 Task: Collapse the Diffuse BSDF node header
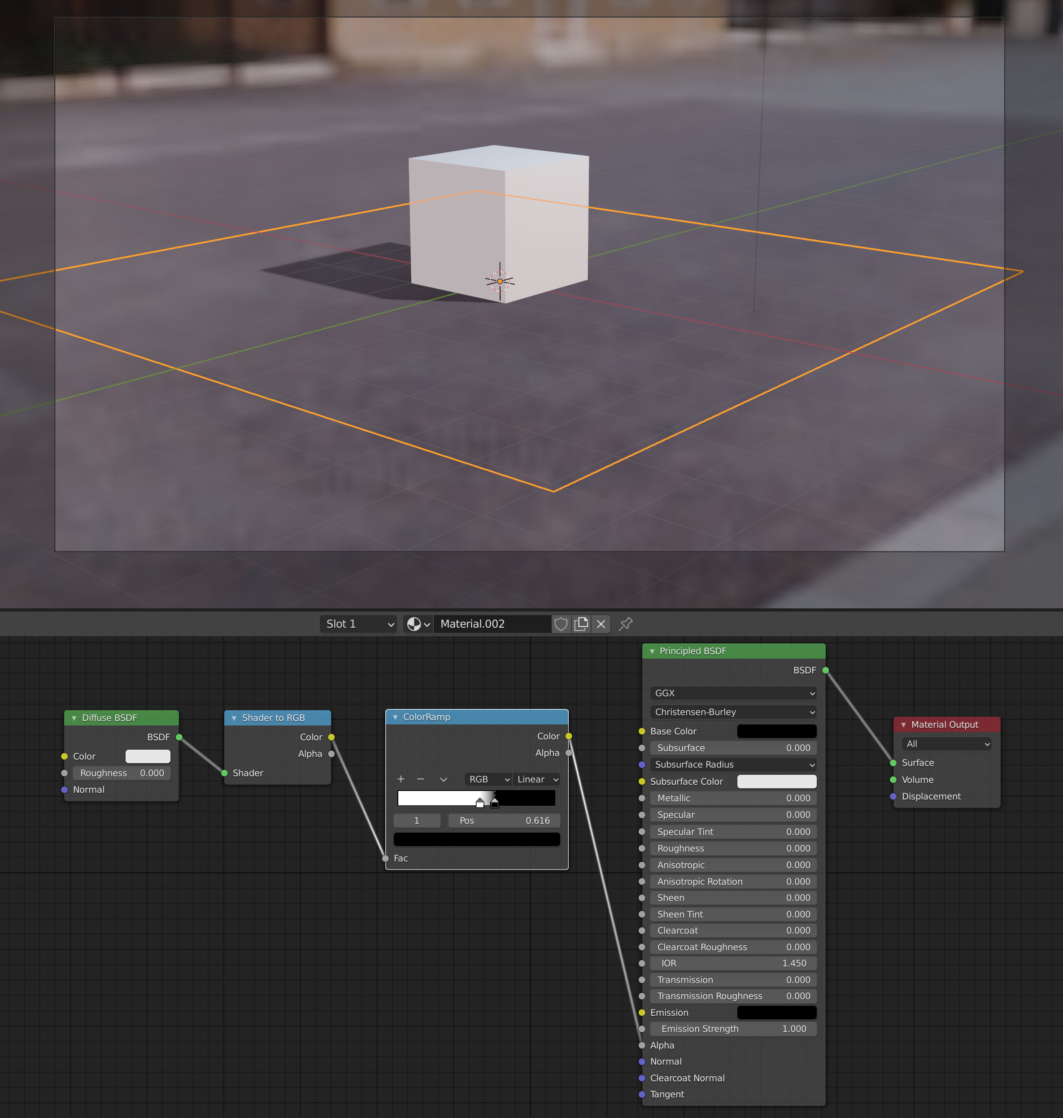pos(74,717)
